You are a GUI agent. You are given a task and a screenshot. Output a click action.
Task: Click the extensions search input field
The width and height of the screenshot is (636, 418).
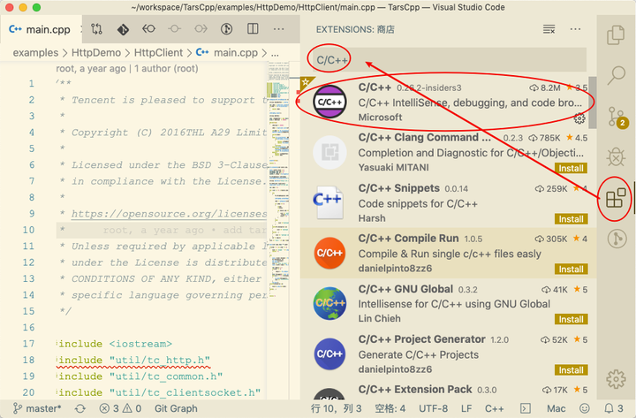(x=447, y=60)
